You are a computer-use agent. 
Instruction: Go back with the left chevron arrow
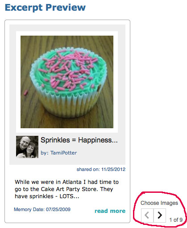pyautogui.click(x=147, y=215)
